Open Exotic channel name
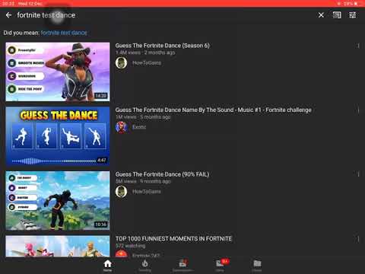 pos(139,127)
